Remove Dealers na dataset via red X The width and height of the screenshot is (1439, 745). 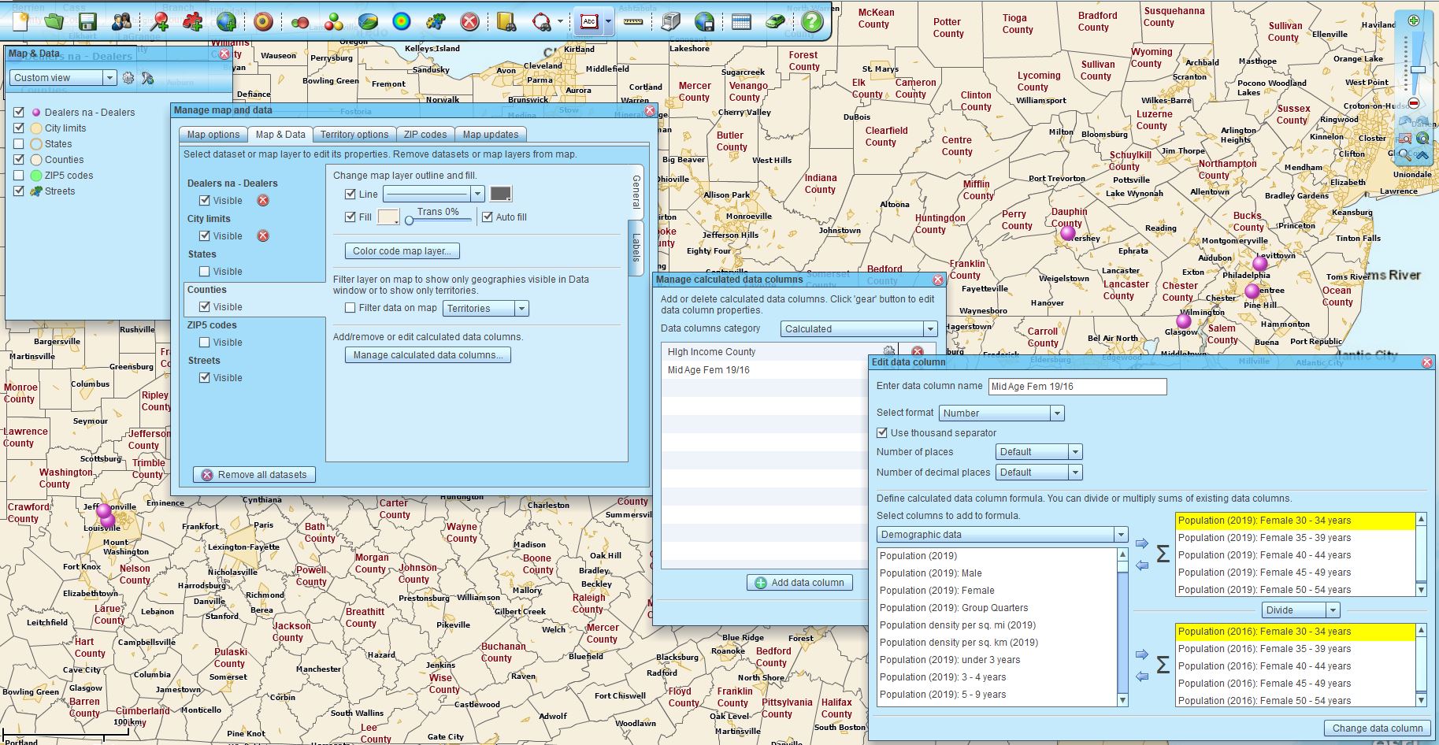coord(263,200)
